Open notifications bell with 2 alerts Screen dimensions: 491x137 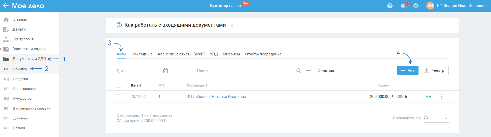[403, 6]
